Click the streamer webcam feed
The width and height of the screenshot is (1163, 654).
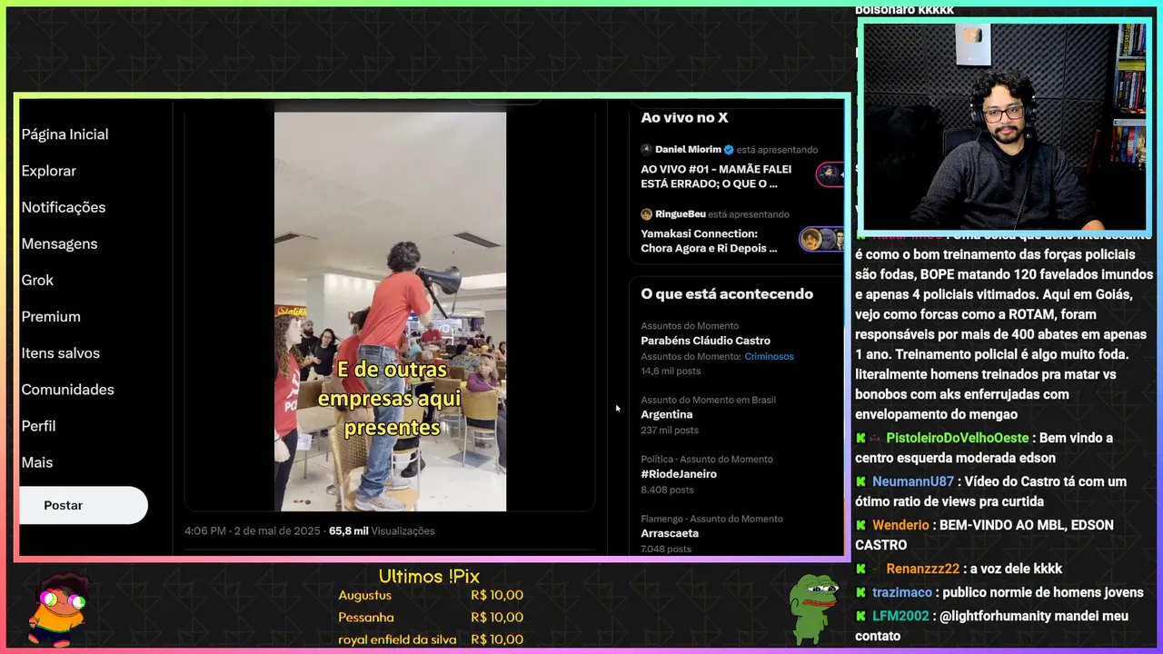(x=1005, y=126)
